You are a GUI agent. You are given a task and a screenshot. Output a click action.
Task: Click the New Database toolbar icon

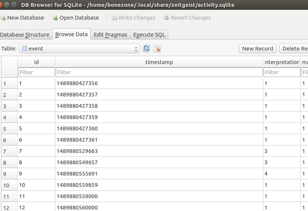click(x=3, y=18)
